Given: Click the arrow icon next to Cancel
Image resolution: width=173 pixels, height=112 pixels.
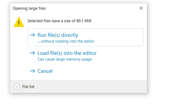Looking at the screenshot, I should (32, 71).
